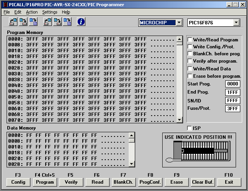Click second group's load-from-disk-to-buffer icon

point(48,22)
